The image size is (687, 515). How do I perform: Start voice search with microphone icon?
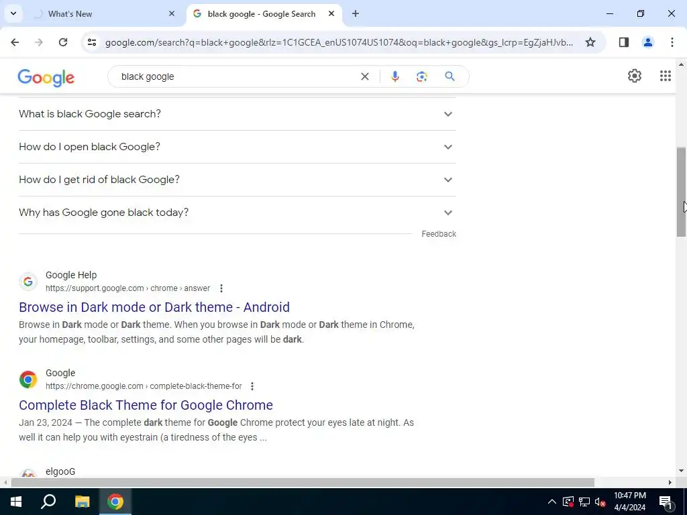(394, 76)
